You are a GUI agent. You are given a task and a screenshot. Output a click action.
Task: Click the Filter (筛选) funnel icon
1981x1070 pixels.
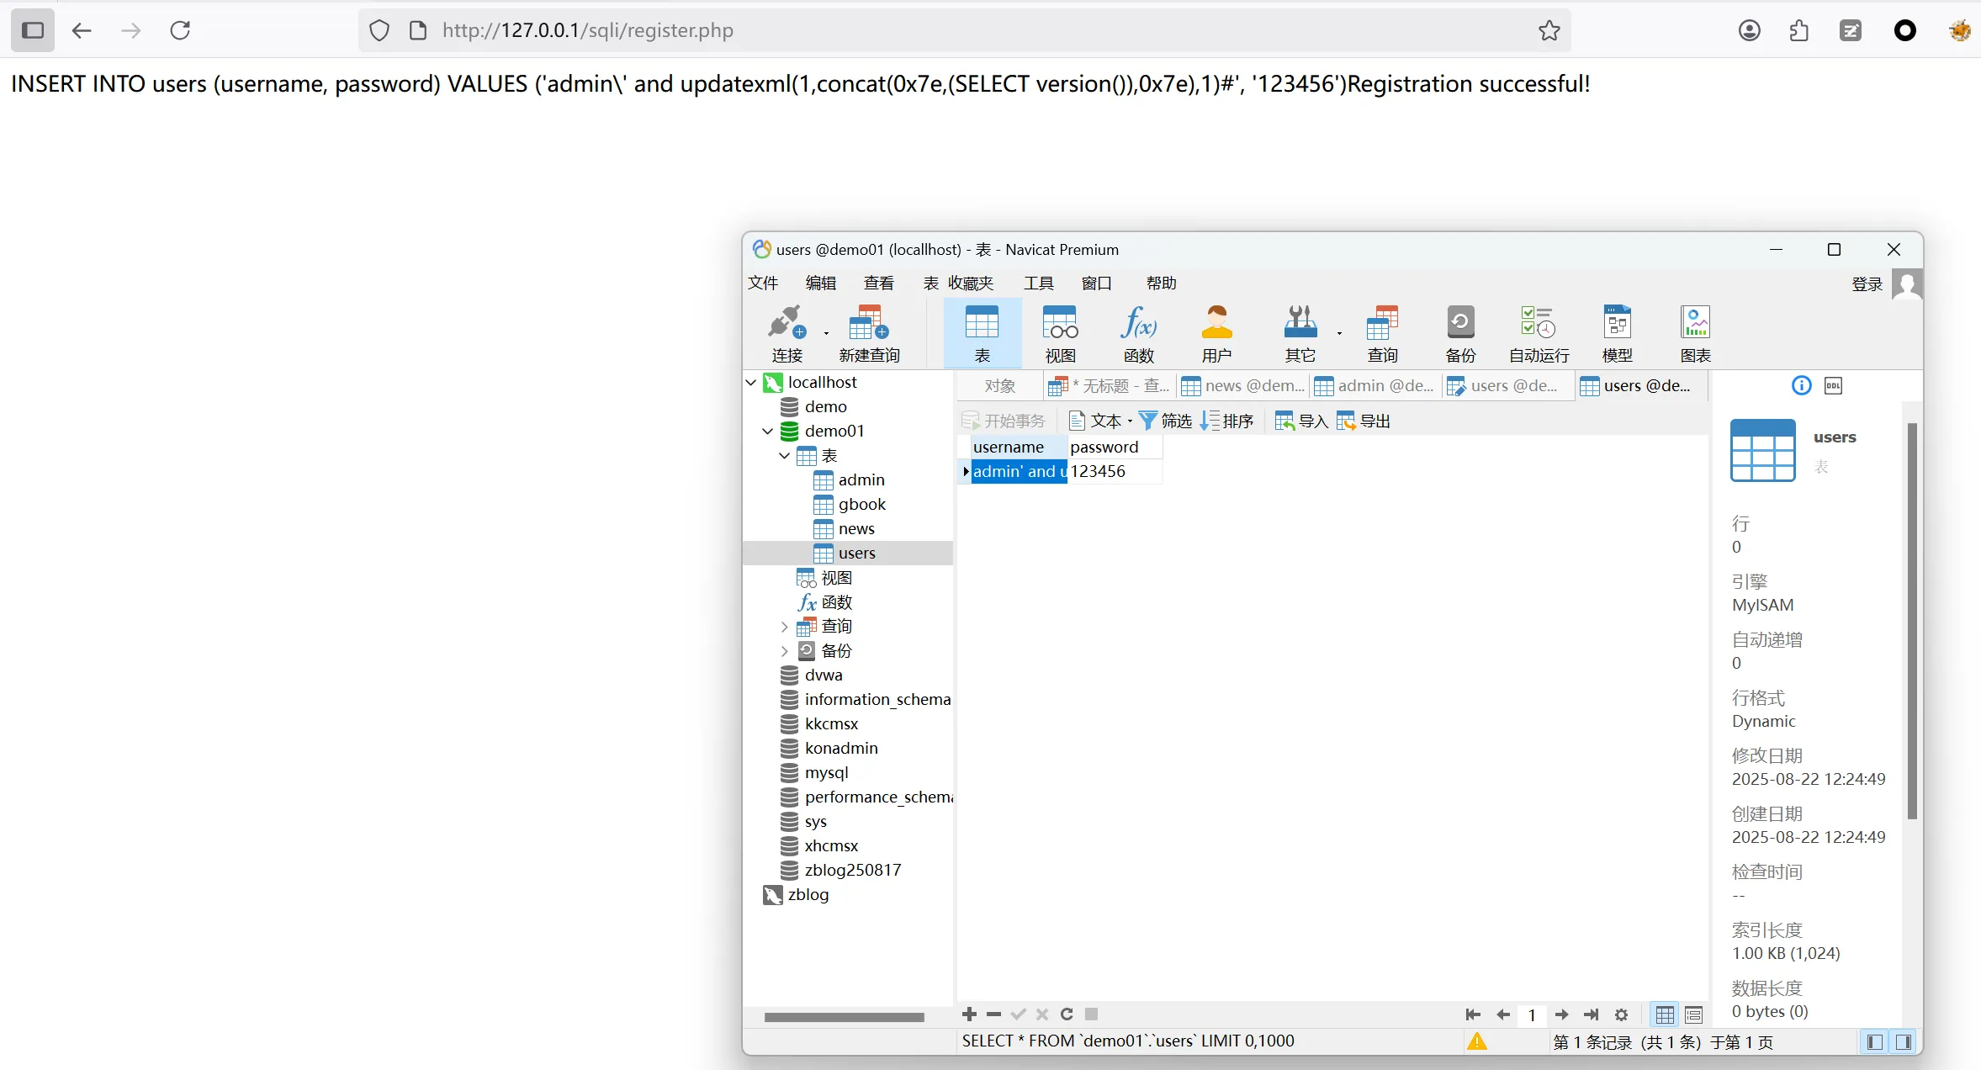(x=1147, y=421)
